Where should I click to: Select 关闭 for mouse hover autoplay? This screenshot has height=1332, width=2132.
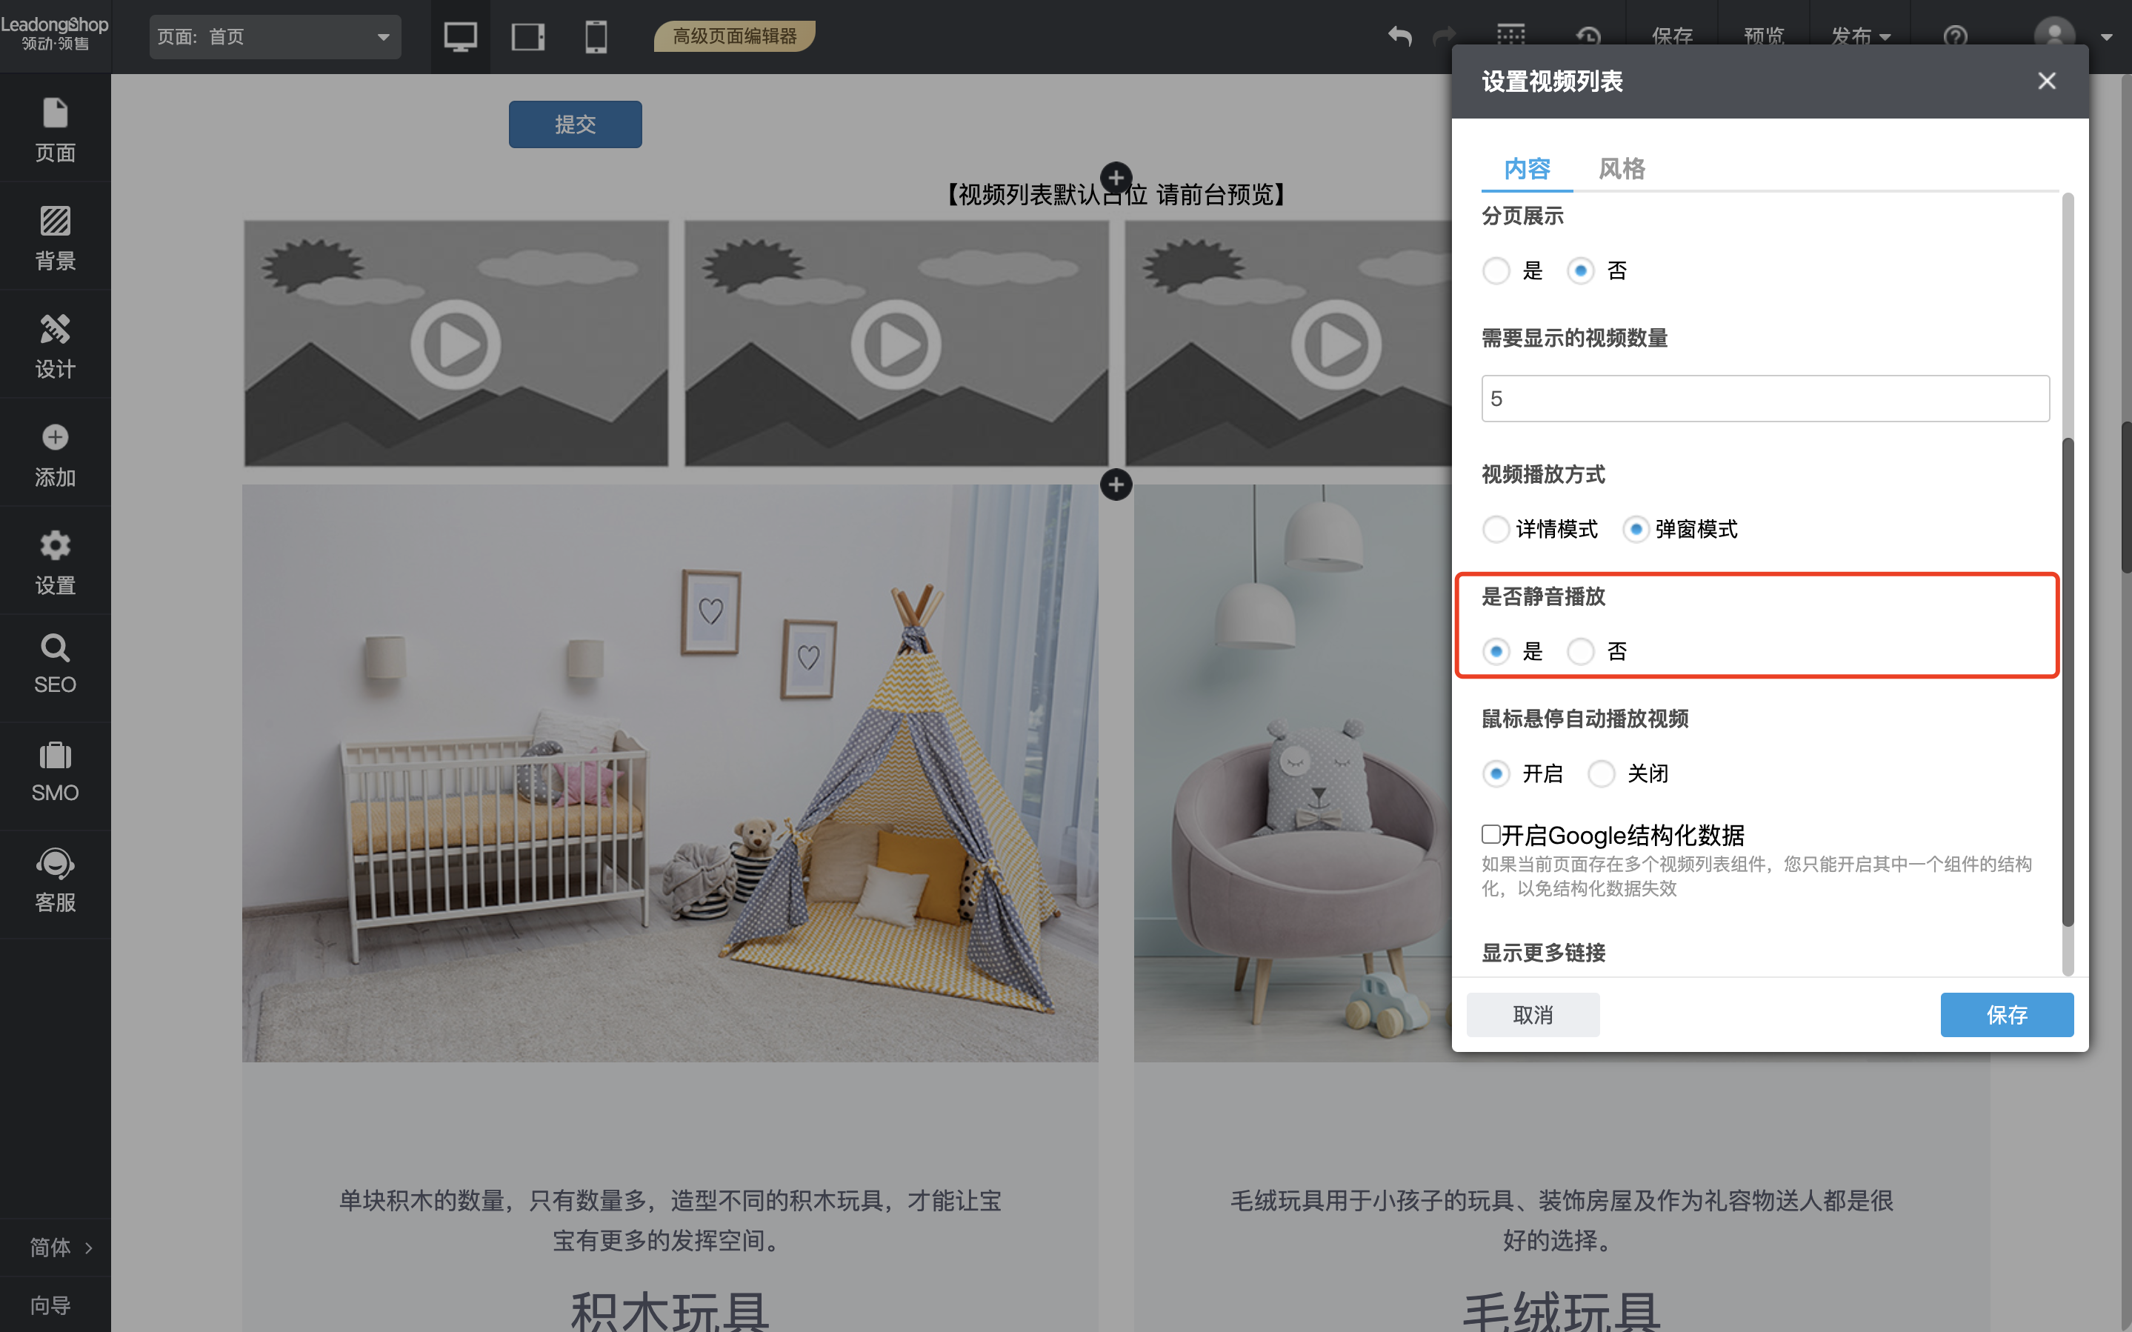[x=1601, y=773]
